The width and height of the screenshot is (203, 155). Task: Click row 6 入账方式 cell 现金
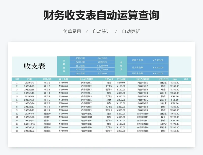coord(109,100)
